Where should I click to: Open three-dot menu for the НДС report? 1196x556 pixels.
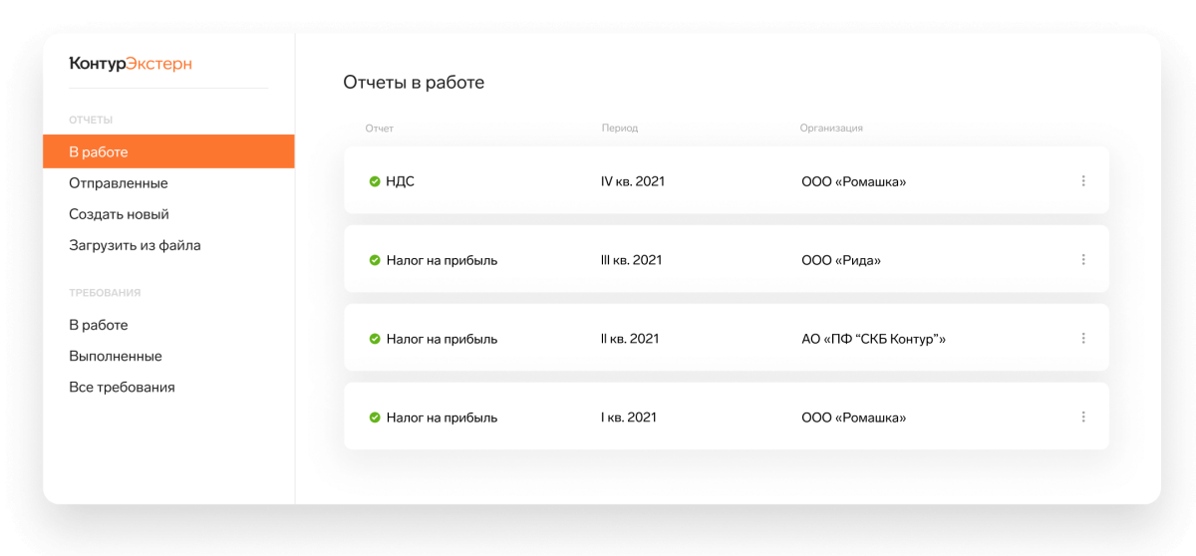(1082, 181)
